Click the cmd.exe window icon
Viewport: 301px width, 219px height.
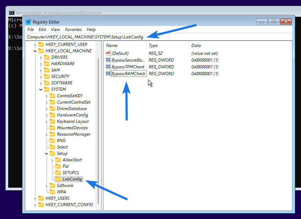point(11,13)
